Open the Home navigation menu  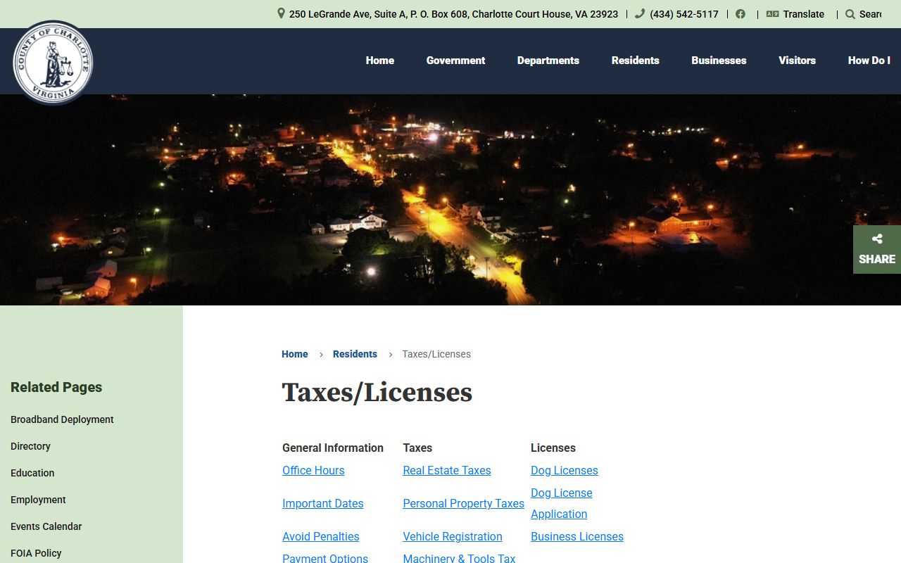(x=380, y=61)
